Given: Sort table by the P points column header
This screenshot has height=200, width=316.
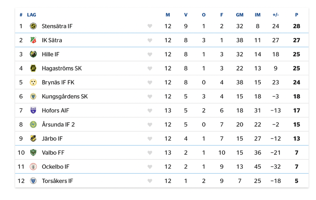Looking at the screenshot, I should (x=296, y=15).
